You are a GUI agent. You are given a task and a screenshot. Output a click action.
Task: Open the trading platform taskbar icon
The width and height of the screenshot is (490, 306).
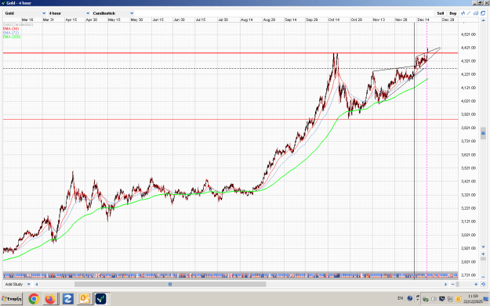coord(101,299)
